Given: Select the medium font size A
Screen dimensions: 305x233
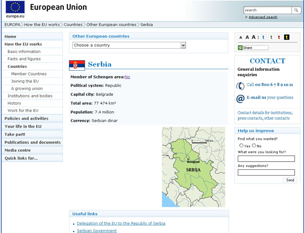Looking at the screenshot, I should pos(247,37).
